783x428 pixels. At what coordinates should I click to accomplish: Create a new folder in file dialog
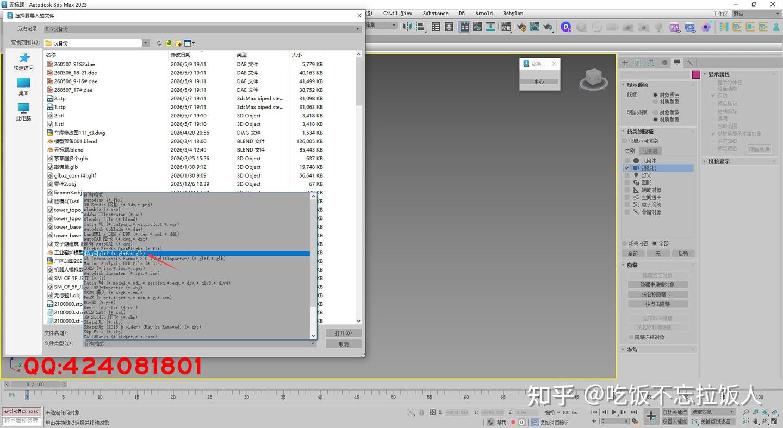[178, 43]
